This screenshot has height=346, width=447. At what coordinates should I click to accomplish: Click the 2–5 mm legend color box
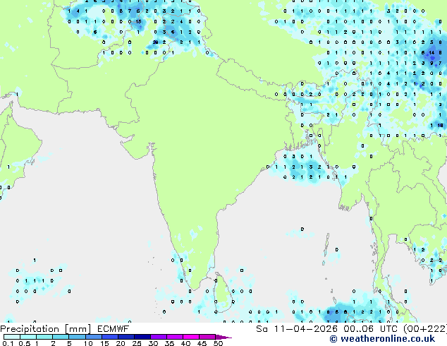coord(61,337)
